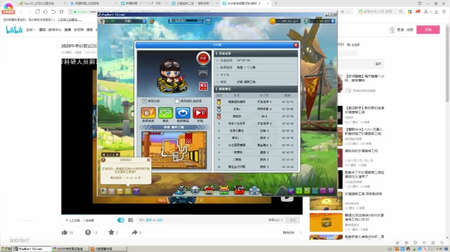The image size is (450, 252).
Task: Click first-place ranking row with gold medal
Action: click(x=256, y=102)
